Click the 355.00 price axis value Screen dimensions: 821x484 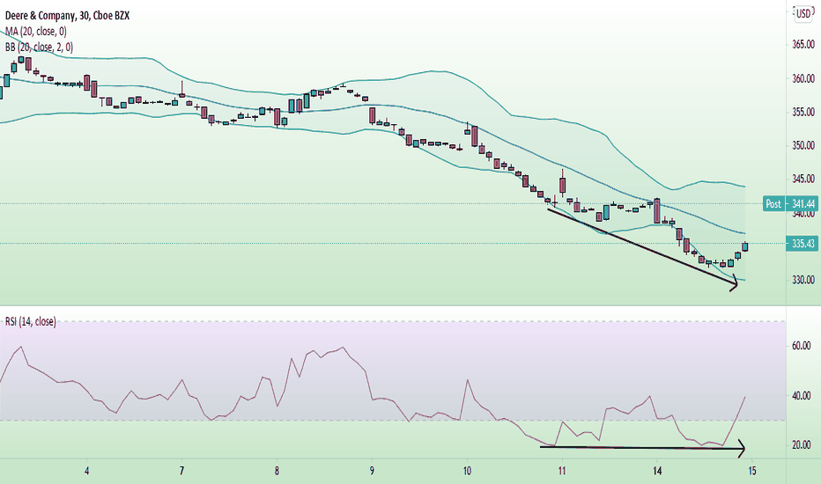click(803, 112)
